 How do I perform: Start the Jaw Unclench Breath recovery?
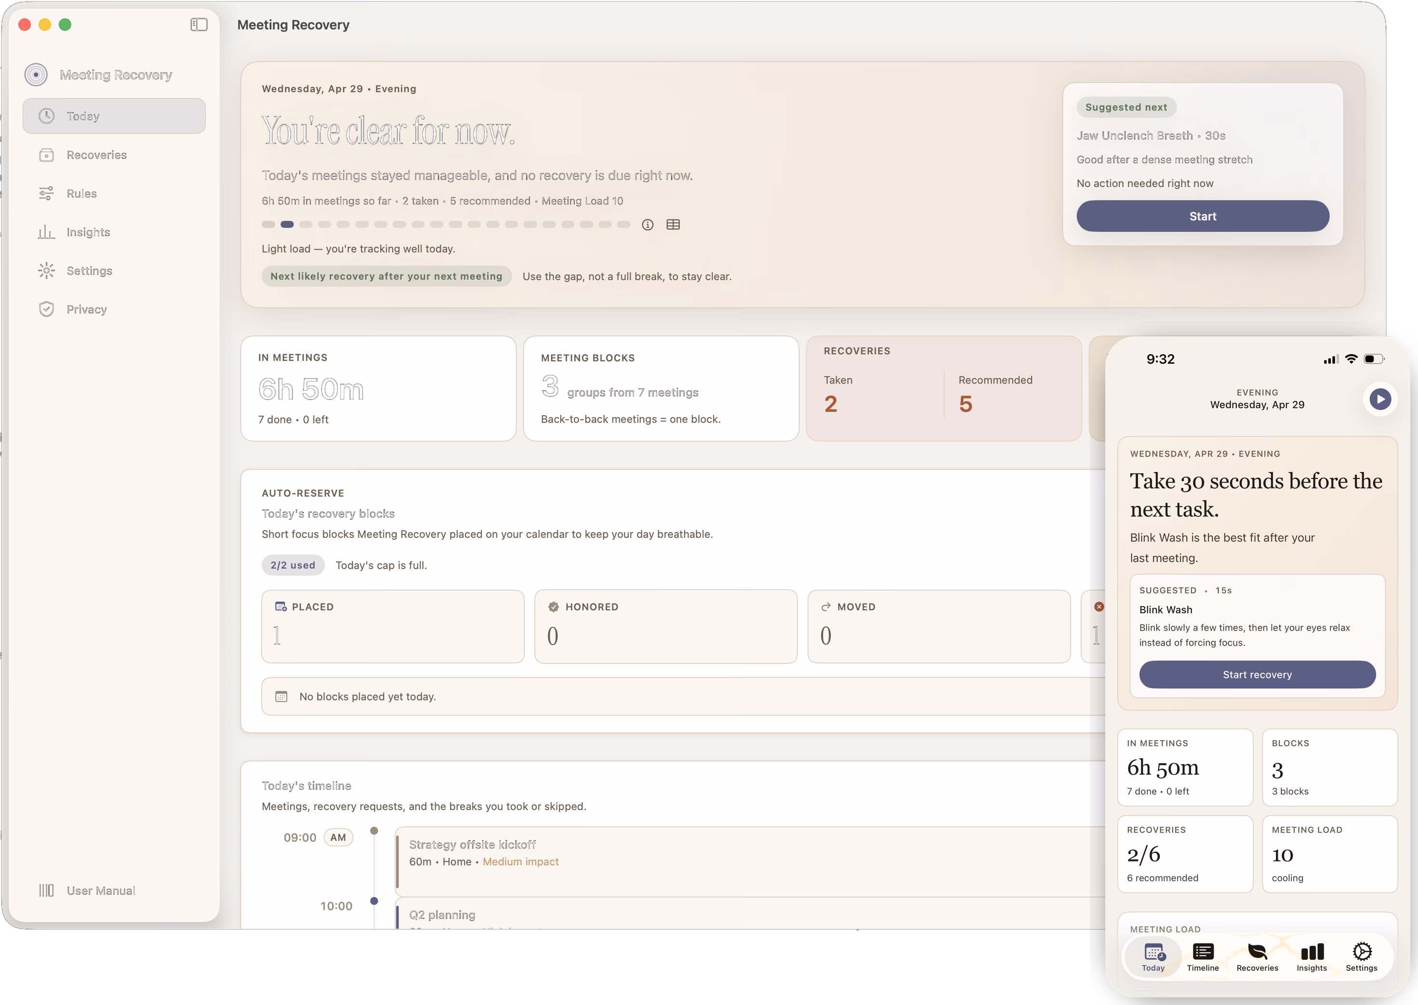(1202, 216)
